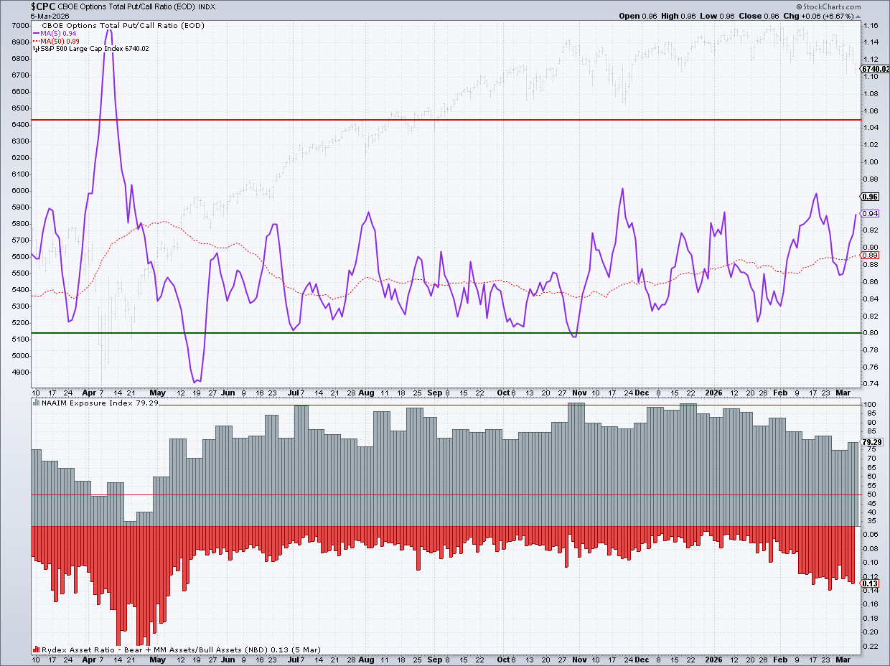Screen dimensions: 890x666
Task: Click the 0.74 right axis value
Action: point(870,384)
